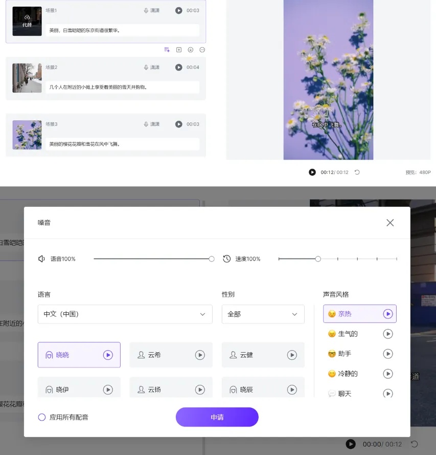Choose the 冷静的 voice style
The image size is (436, 455).
360,374
